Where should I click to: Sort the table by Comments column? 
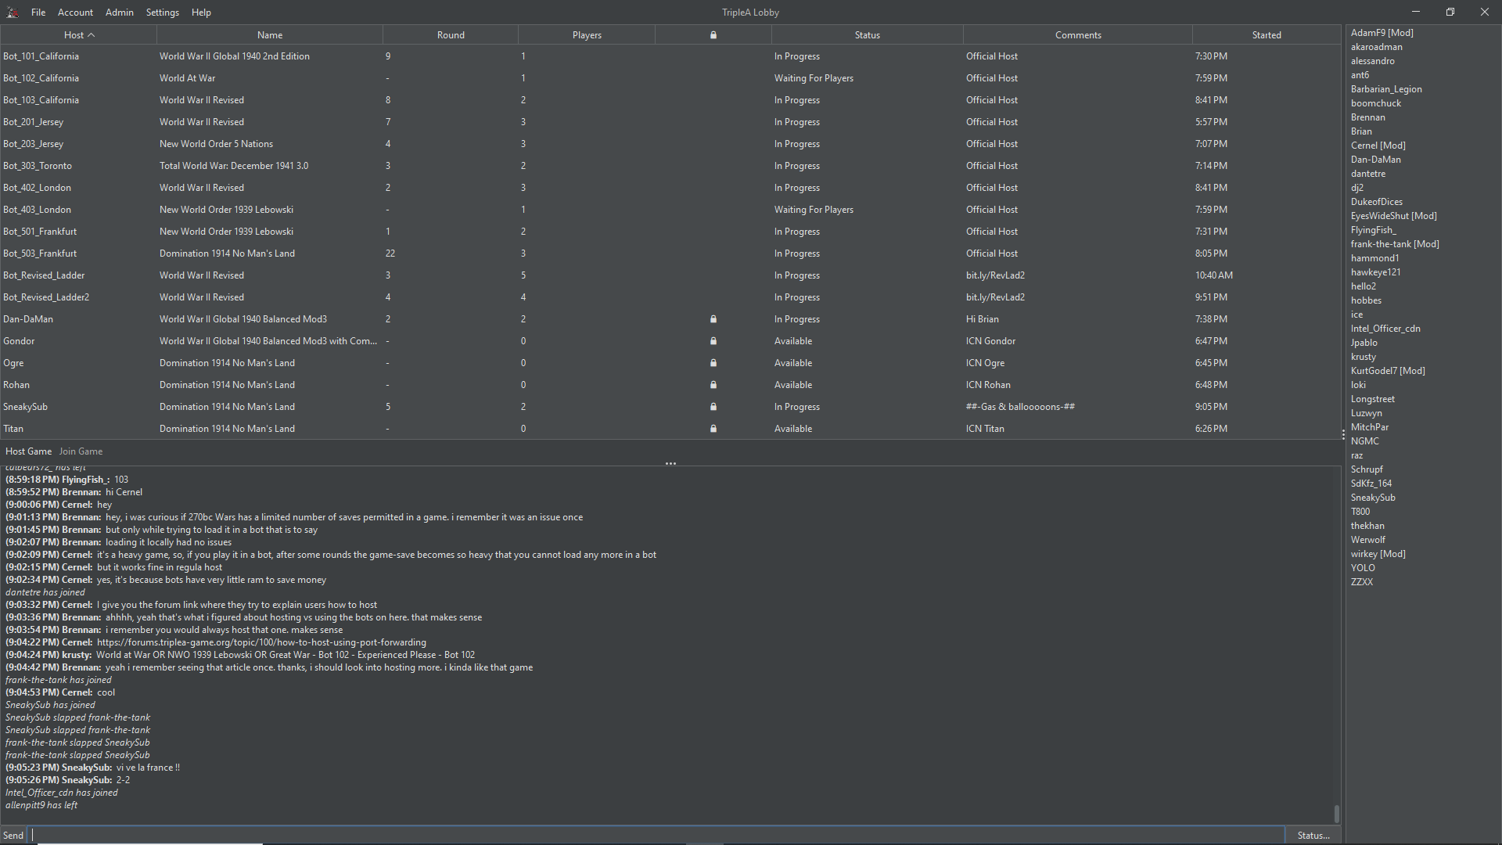tap(1078, 35)
